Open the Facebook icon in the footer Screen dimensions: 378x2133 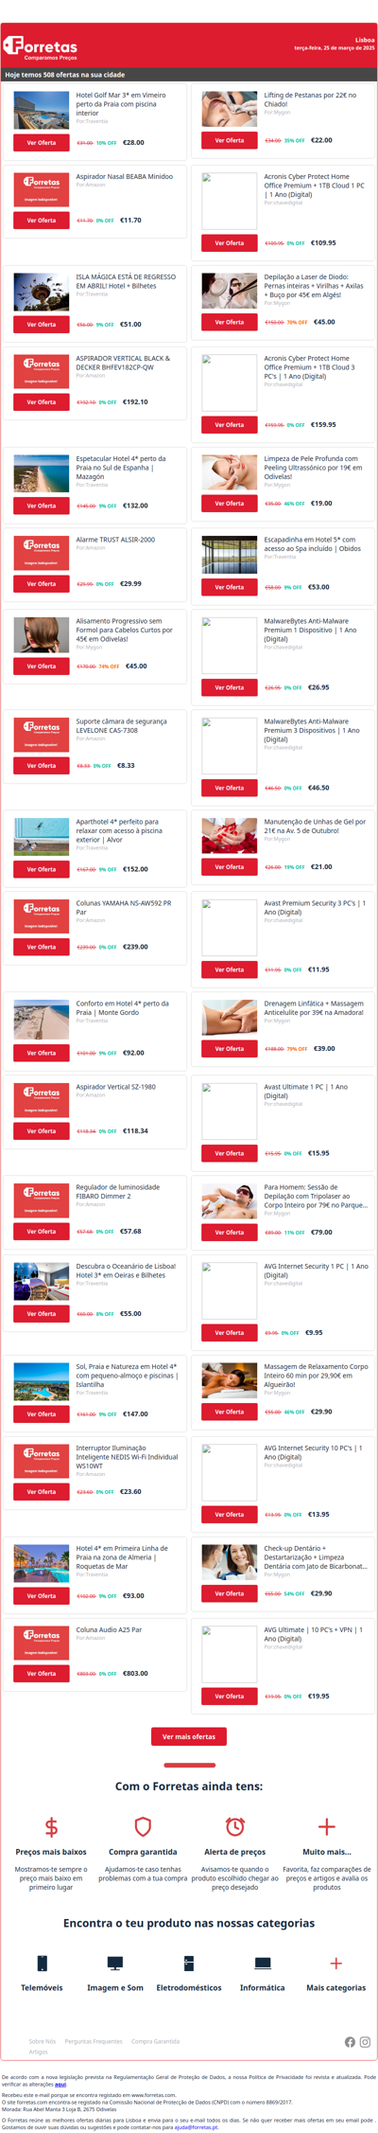[351, 2042]
